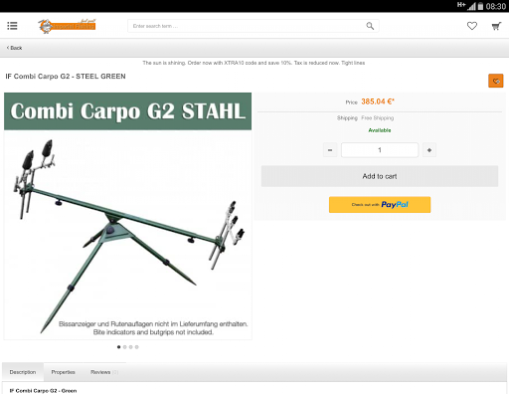The image size is (509, 394).
Task: Select the fourth image carousel dot
Action: tap(137, 347)
